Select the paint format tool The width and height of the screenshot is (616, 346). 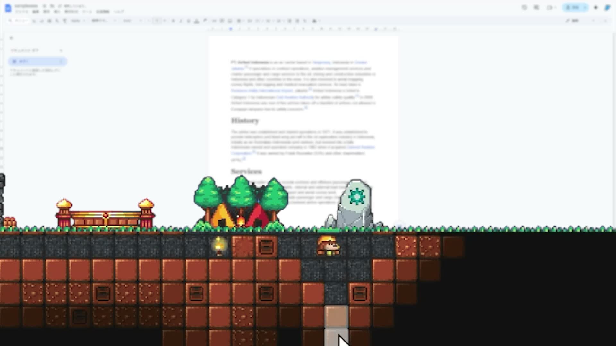[x=65, y=21]
